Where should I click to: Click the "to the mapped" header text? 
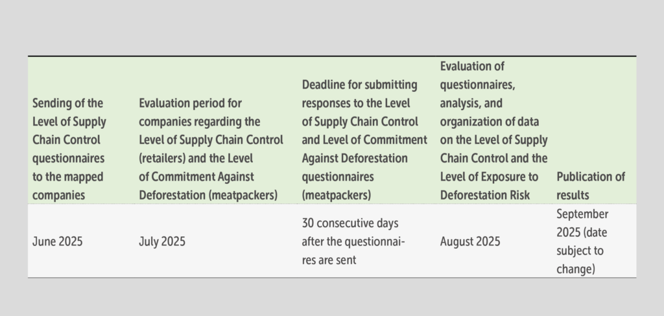point(67,177)
